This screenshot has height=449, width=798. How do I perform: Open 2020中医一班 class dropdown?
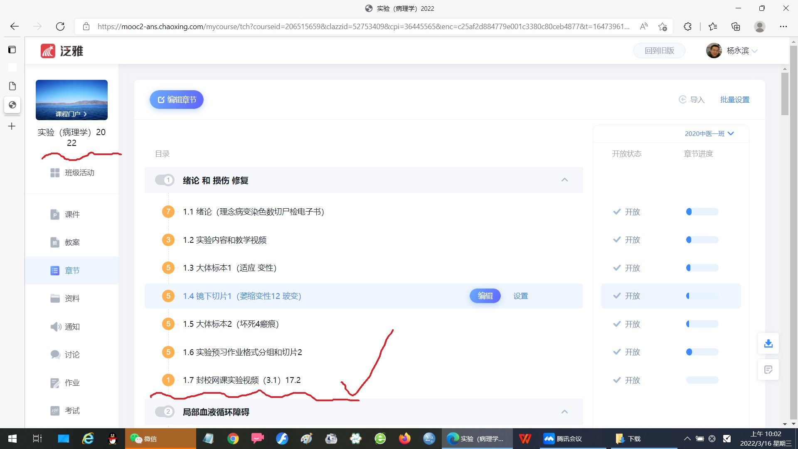point(709,133)
